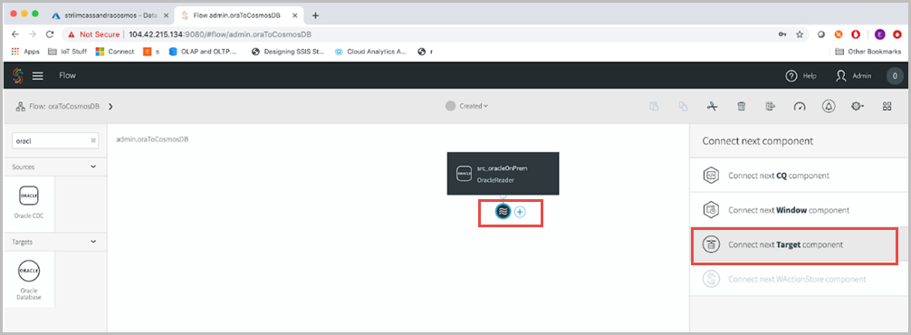
Task: Click the purple profile avatar in Chrome
Action: point(879,34)
